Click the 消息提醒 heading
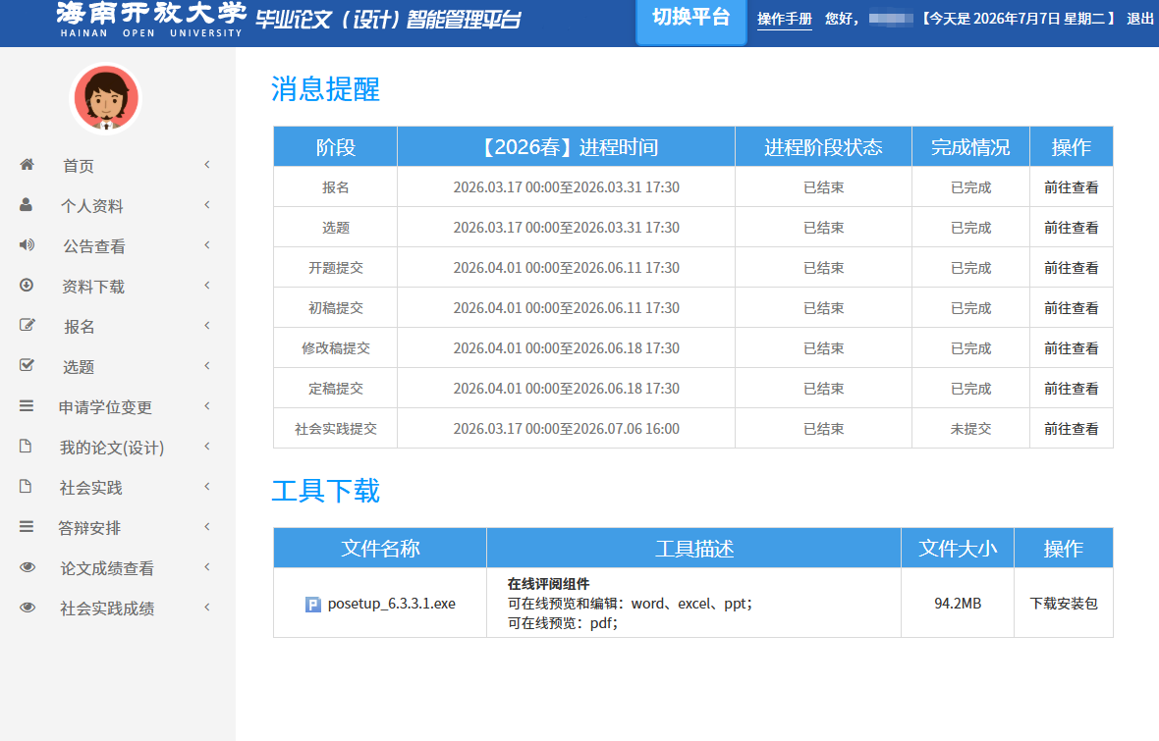Screen dimensions: 1159x741 (x=325, y=89)
